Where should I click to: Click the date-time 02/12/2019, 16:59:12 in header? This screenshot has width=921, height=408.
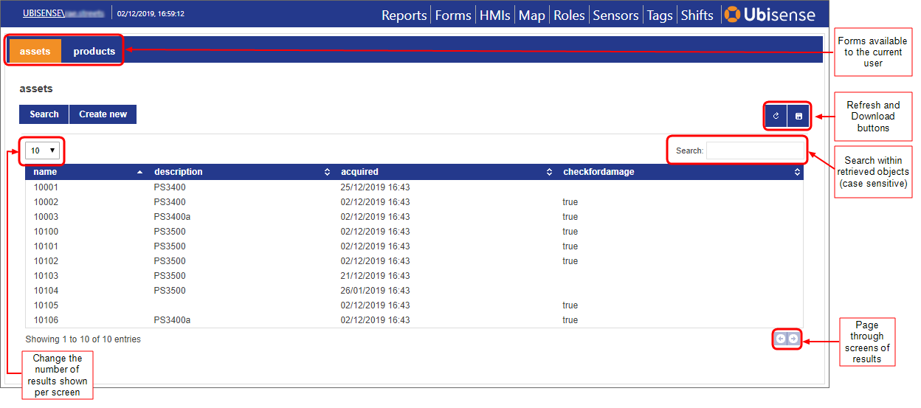(x=151, y=13)
